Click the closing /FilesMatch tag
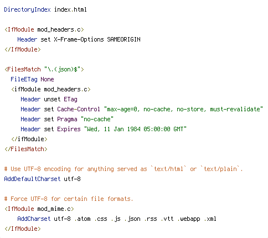Viewport: 268px width, 238px height. pyautogui.click(x=26, y=149)
